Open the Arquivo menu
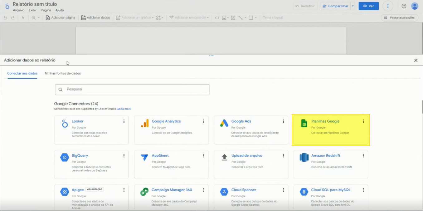Image resolution: width=423 pixels, height=211 pixels. (19, 10)
